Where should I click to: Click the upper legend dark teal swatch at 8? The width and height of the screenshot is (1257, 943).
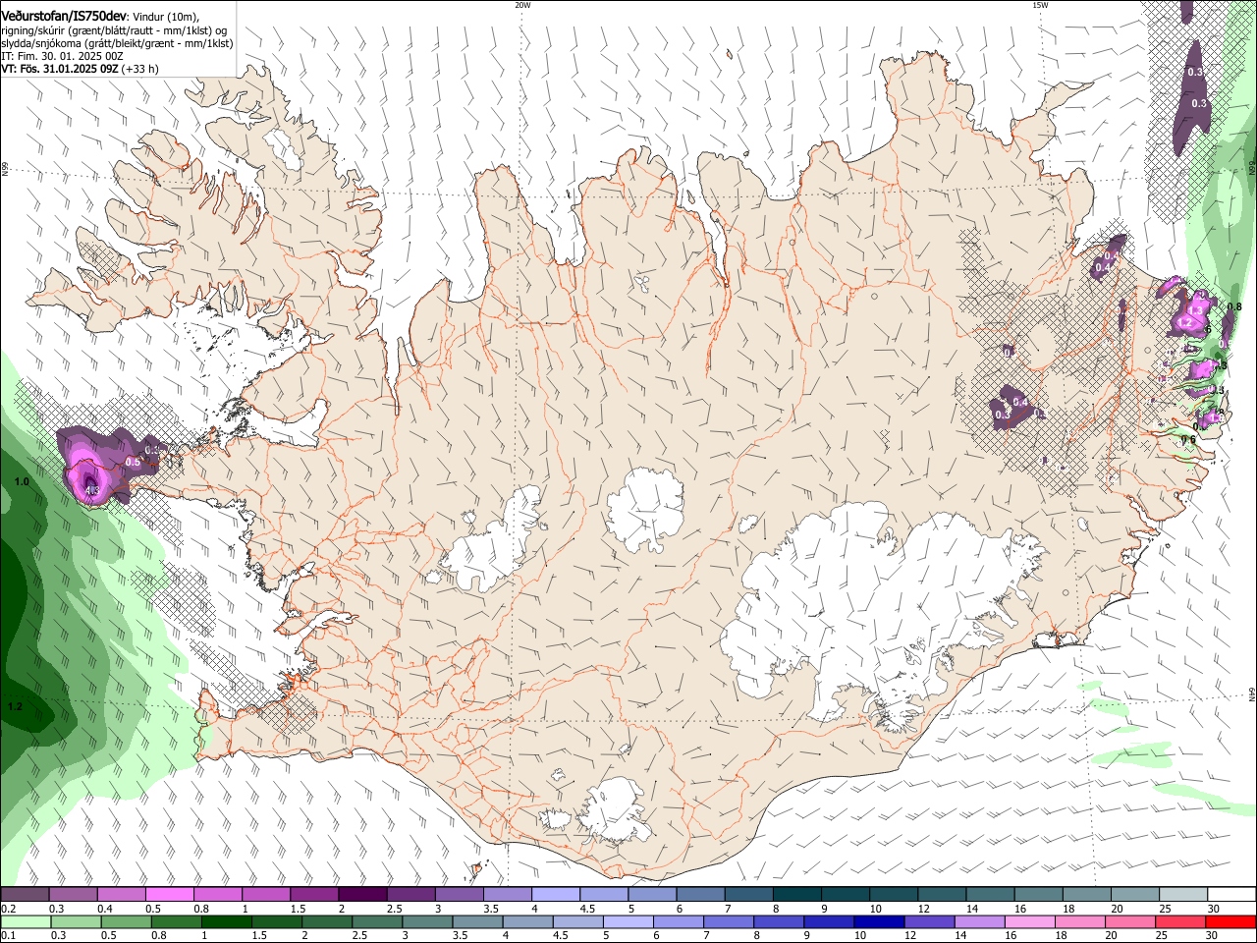[x=796, y=895]
